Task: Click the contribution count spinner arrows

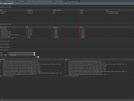Action: 38,57
